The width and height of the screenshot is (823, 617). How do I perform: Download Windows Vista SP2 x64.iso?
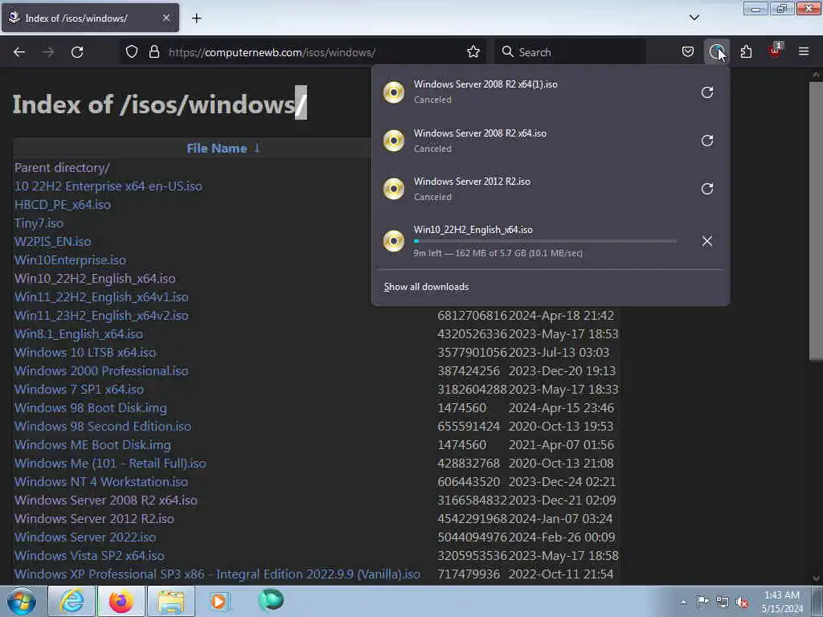tap(89, 556)
